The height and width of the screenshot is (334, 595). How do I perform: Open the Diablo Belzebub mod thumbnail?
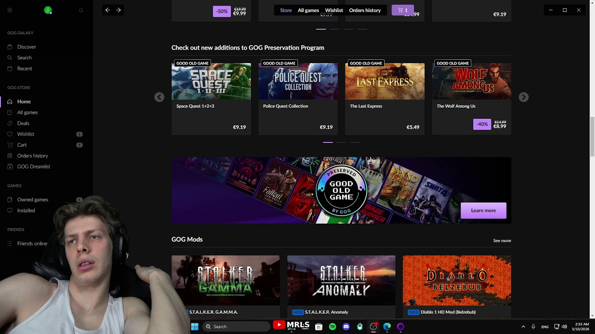tap(457, 280)
